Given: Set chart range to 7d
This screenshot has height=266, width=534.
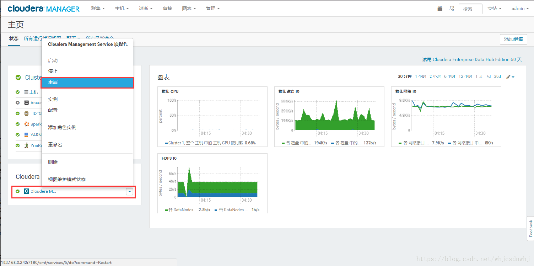Looking at the screenshot, I should [x=489, y=76].
